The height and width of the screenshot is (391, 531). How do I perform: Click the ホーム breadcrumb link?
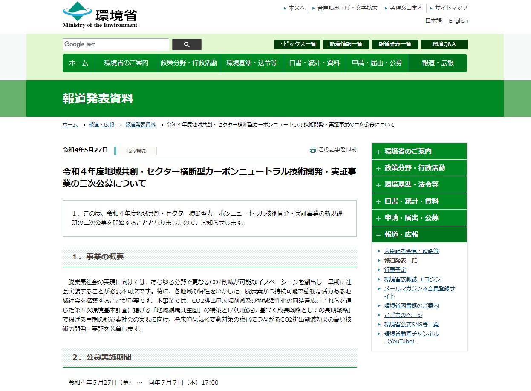click(x=69, y=124)
